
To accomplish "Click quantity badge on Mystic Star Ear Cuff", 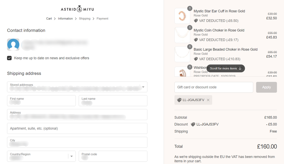I will (190, 8).
